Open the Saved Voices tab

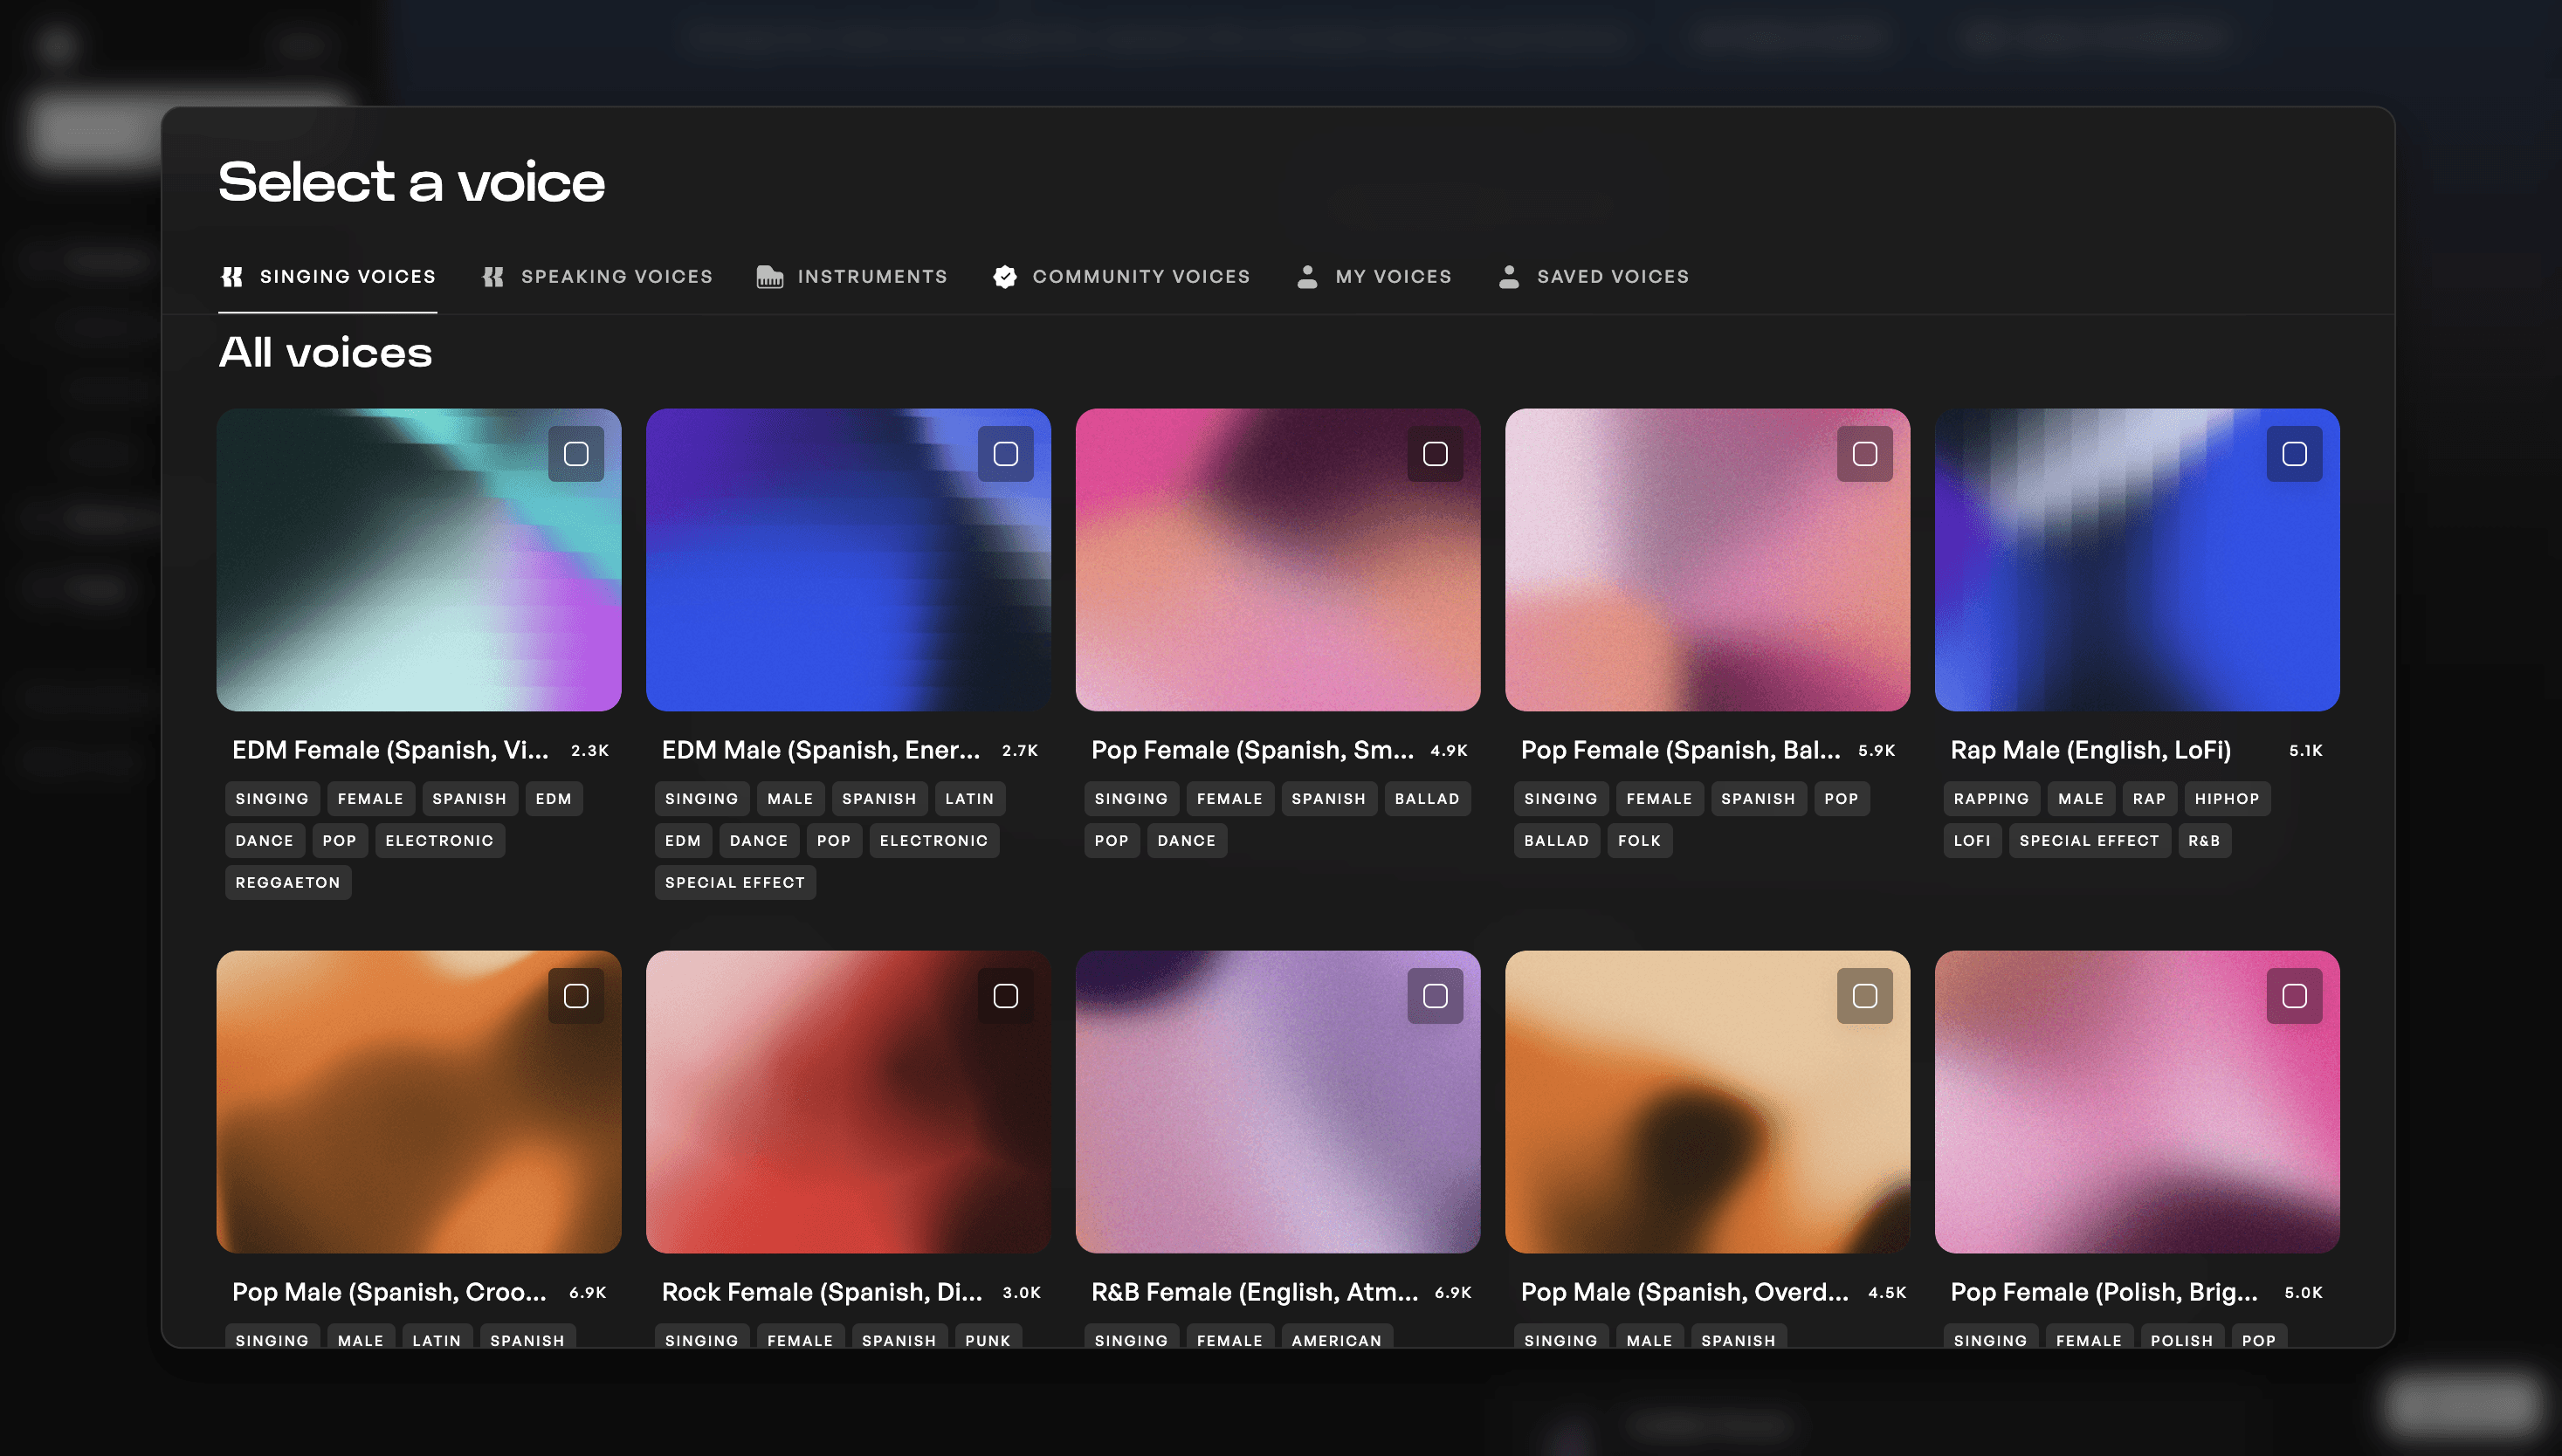coord(1594,277)
